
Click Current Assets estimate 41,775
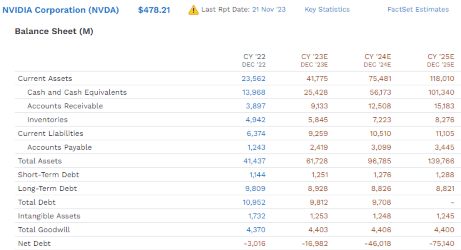[x=317, y=78]
